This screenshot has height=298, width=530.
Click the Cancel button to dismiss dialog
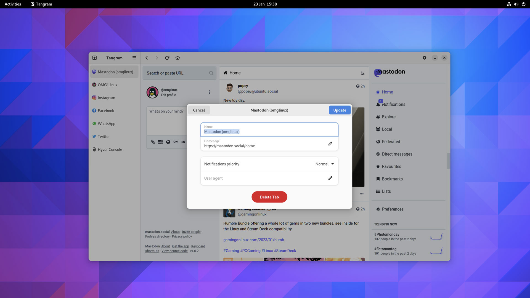(199, 110)
